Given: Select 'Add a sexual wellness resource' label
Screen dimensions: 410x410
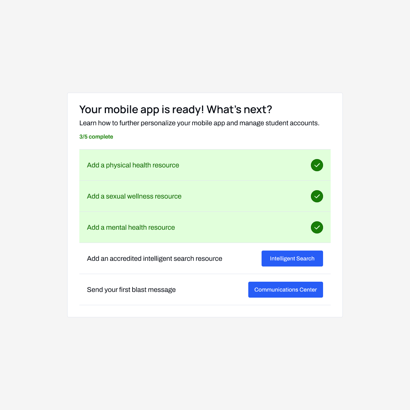Looking at the screenshot, I should click(x=134, y=196).
